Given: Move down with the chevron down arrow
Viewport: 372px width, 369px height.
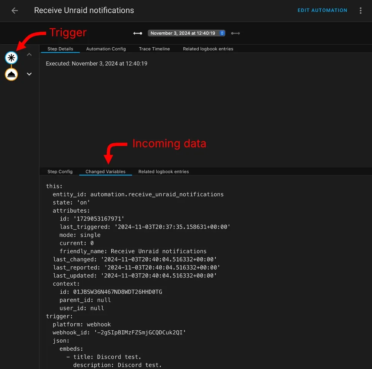Looking at the screenshot, I should (x=29, y=74).
